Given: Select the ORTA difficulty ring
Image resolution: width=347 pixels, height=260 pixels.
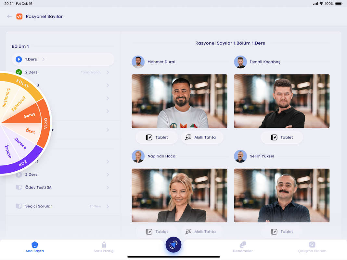Looking at the screenshot, I should (x=45, y=123).
